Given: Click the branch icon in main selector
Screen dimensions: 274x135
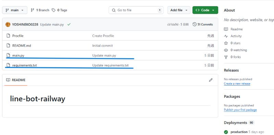Looking at the screenshot, I should [7, 10].
